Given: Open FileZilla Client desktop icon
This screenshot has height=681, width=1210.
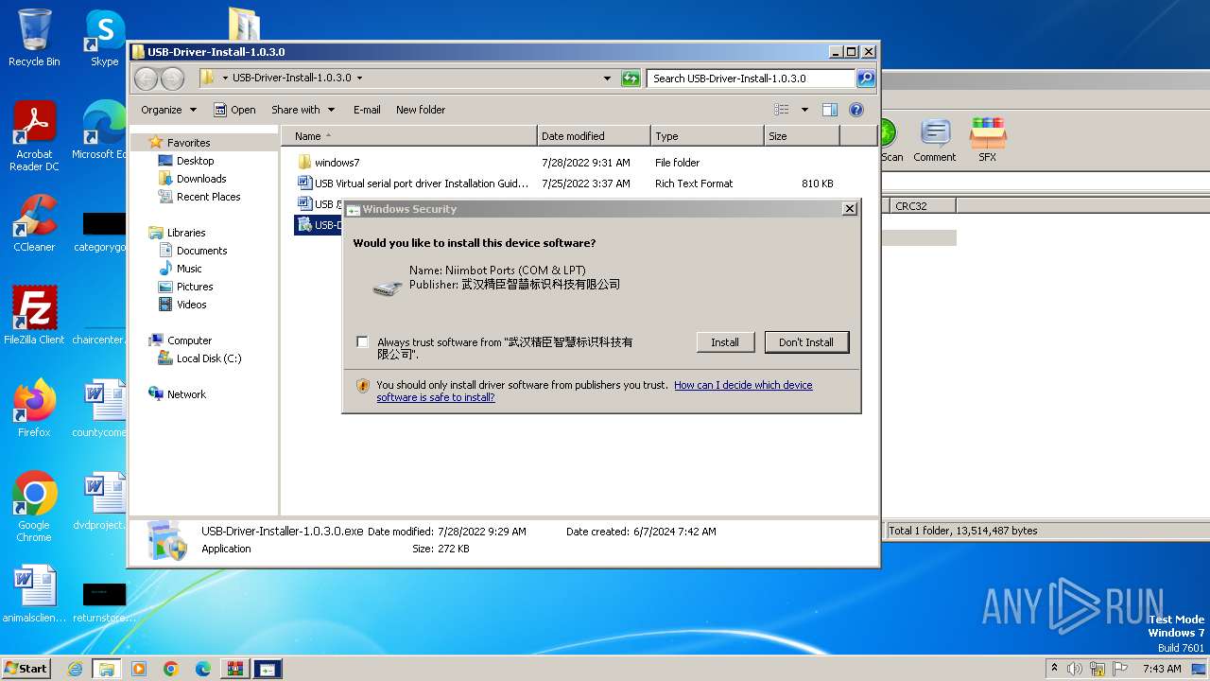Looking at the screenshot, I should (34, 315).
